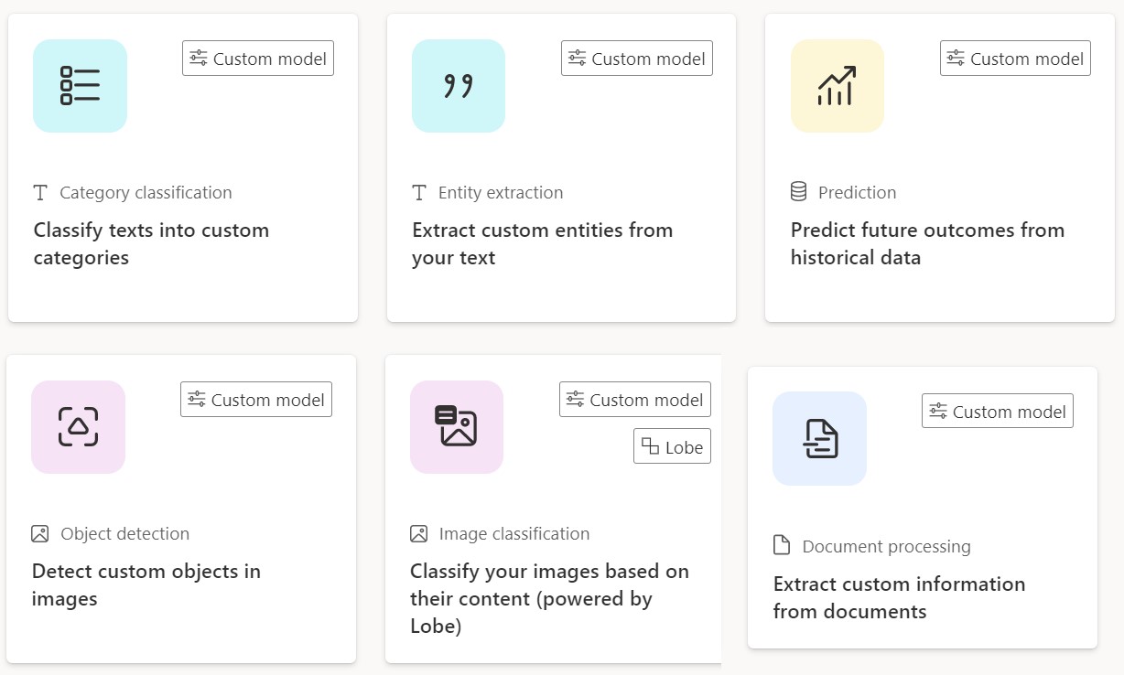This screenshot has width=1124, height=675.
Task: Click the Lobe badge on Image classification card
Action: [x=672, y=446]
